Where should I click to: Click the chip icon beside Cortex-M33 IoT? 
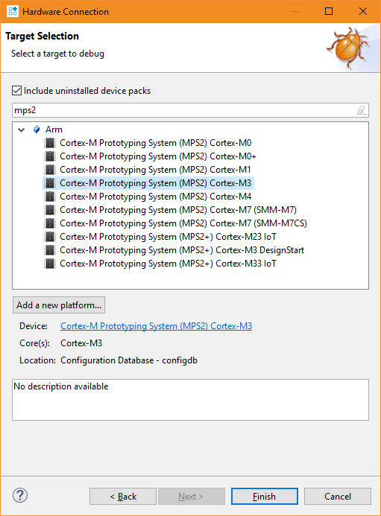[x=50, y=264]
